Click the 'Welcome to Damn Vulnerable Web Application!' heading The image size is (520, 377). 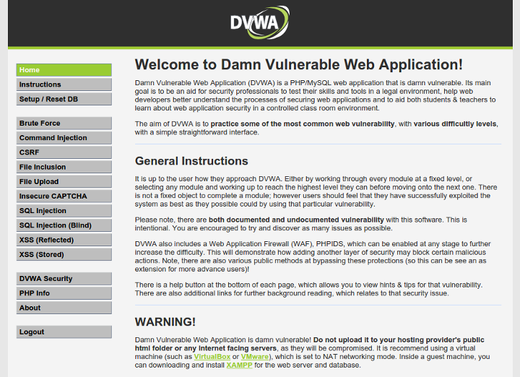point(298,65)
